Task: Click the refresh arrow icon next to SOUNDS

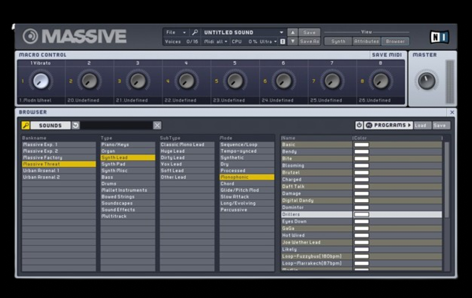Action: [x=76, y=125]
